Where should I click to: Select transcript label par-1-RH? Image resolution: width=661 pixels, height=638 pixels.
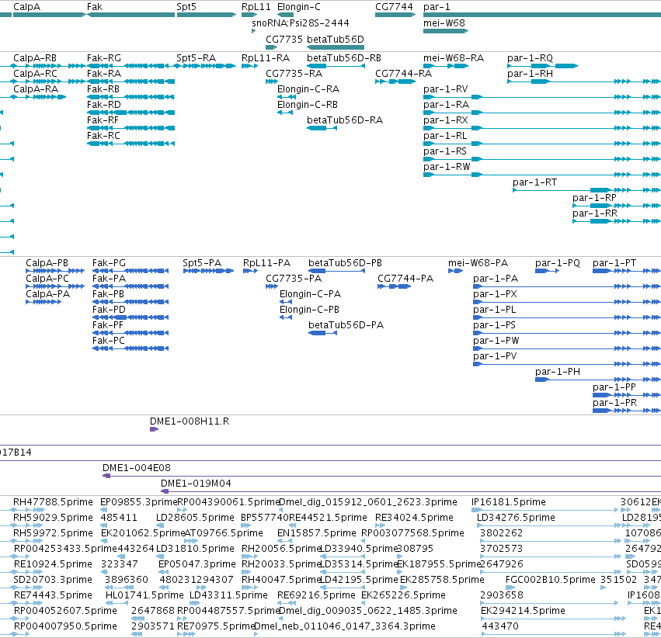(530, 73)
